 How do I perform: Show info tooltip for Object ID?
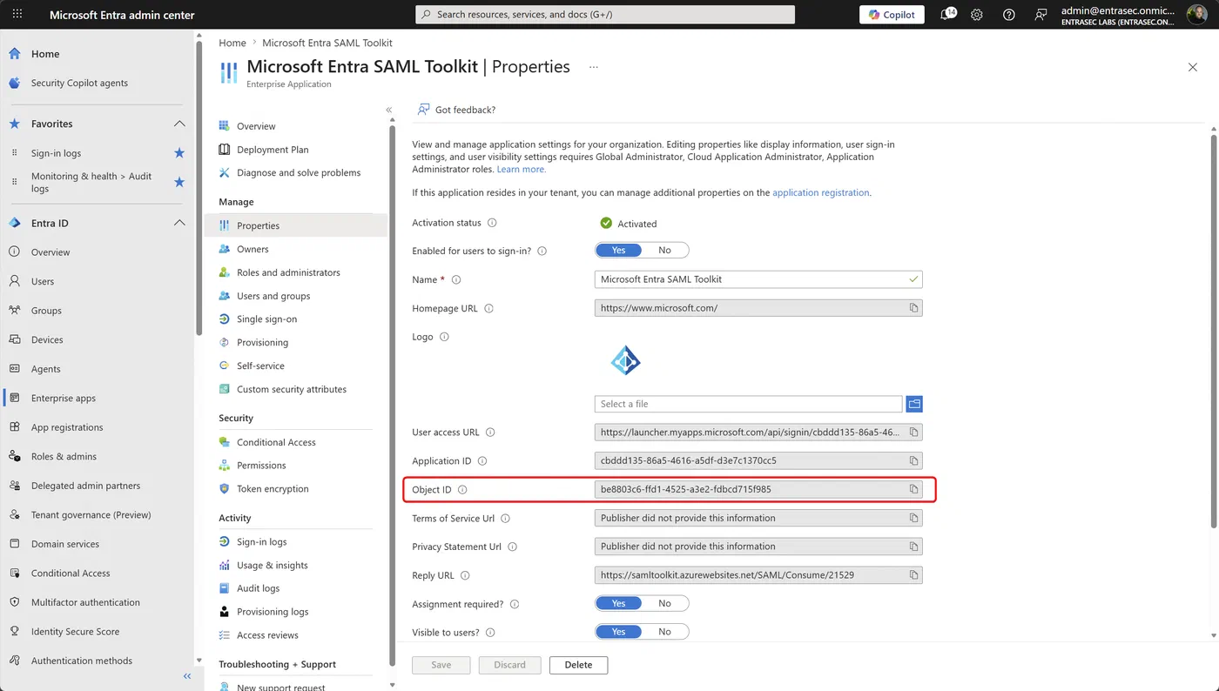click(x=462, y=490)
